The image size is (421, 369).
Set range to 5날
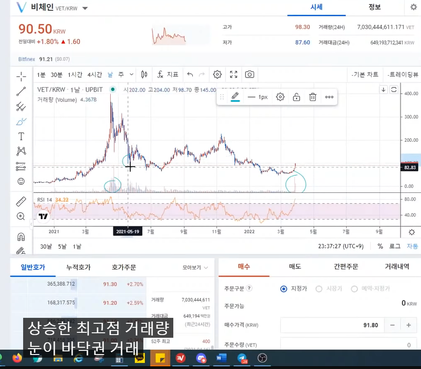pyautogui.click(x=62, y=247)
